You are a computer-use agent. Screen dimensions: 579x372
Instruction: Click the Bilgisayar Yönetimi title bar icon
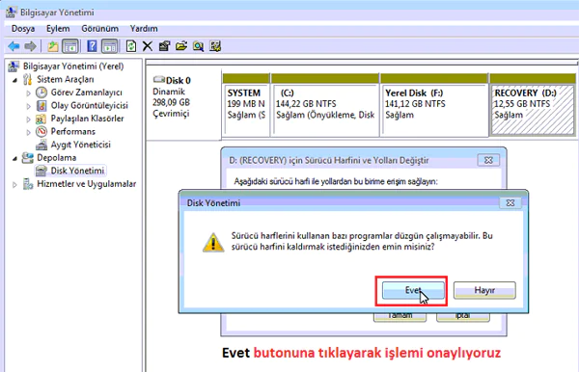[x=11, y=13]
